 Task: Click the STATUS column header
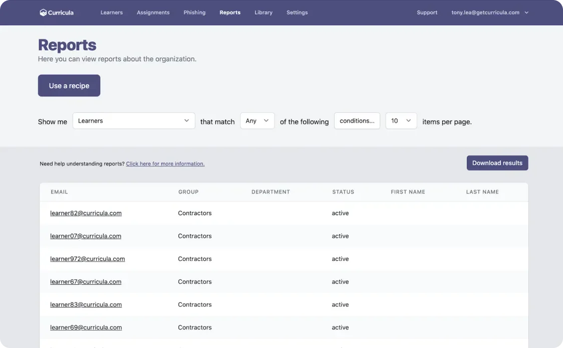click(x=343, y=192)
